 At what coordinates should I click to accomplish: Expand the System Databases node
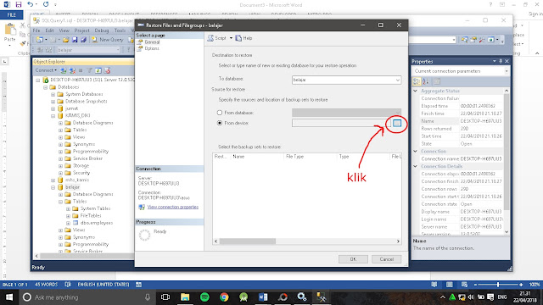[53, 94]
